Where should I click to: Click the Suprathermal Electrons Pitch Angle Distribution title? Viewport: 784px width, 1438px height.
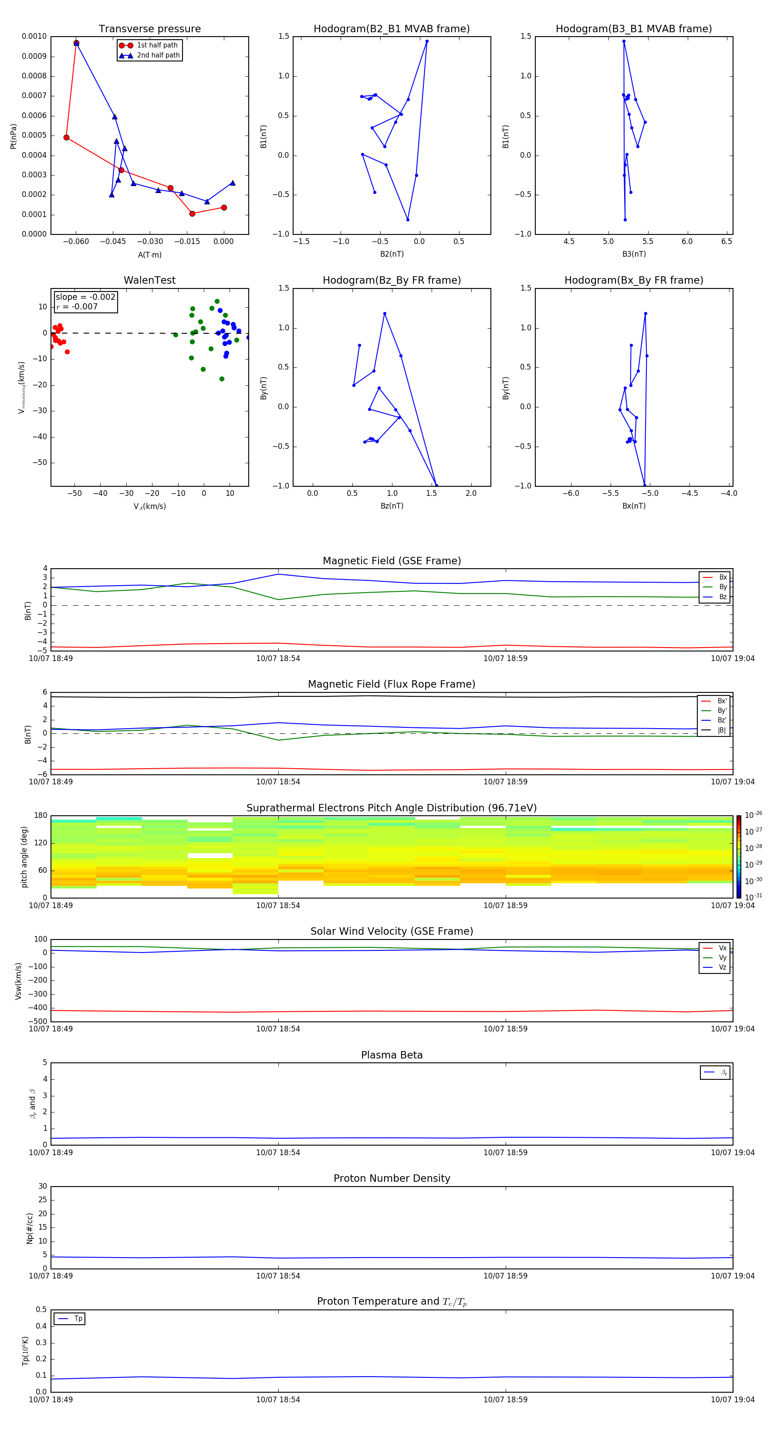pos(392,808)
